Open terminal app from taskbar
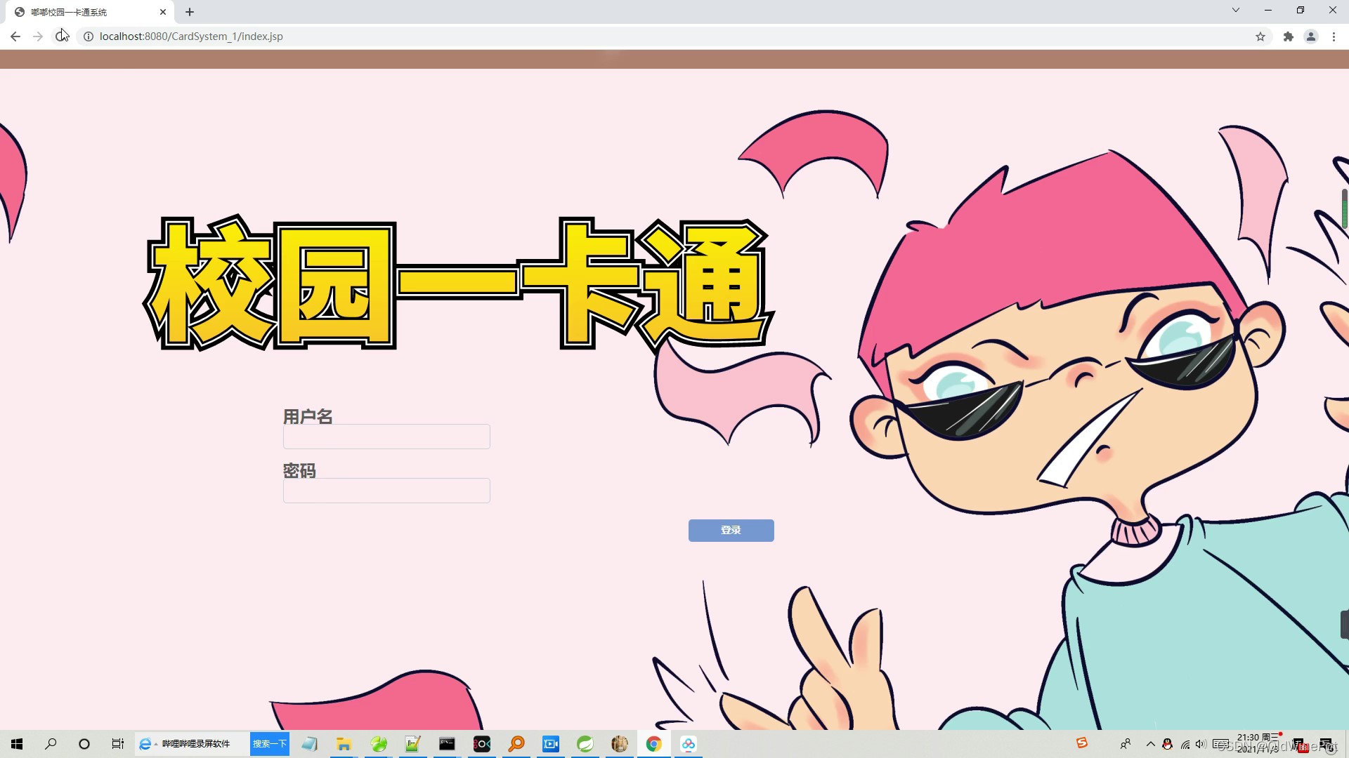The height and width of the screenshot is (758, 1349). click(447, 744)
